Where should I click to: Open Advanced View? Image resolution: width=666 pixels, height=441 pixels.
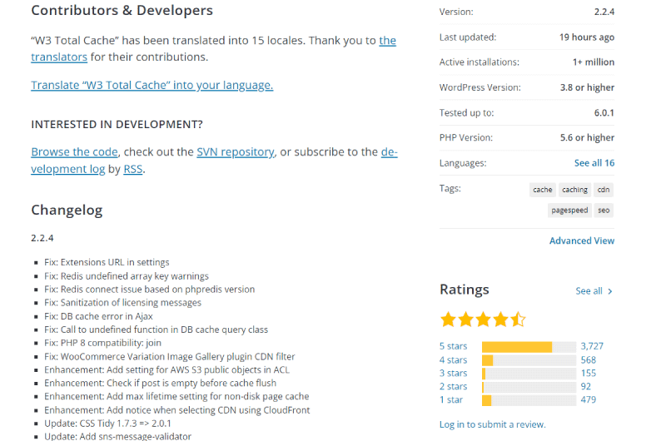[x=582, y=240]
